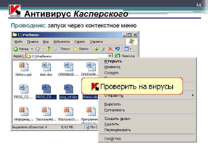Click the Back (Назад) arrow icon
The height and width of the screenshot is (156, 208).
tap(16, 49)
